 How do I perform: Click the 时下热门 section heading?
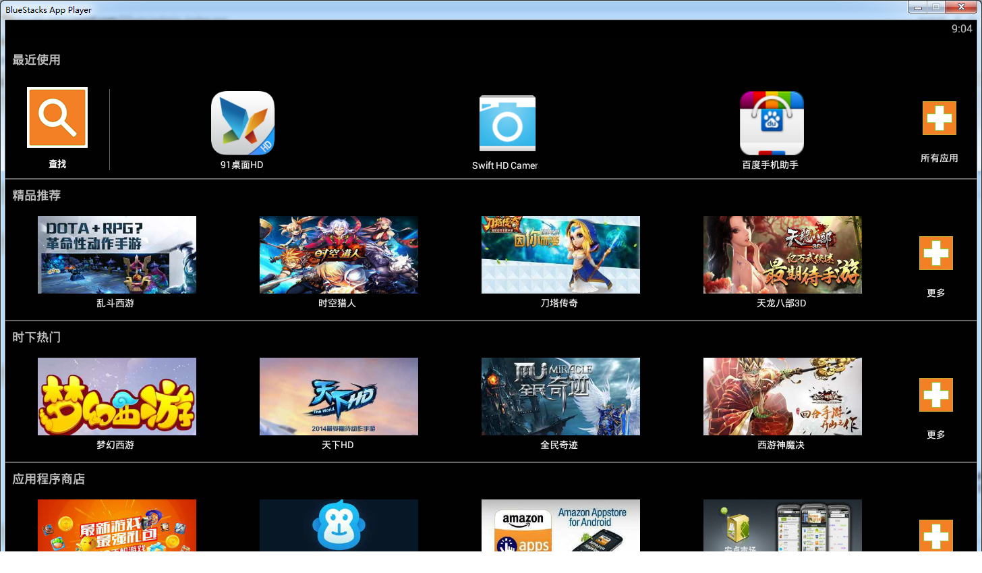[x=36, y=337]
